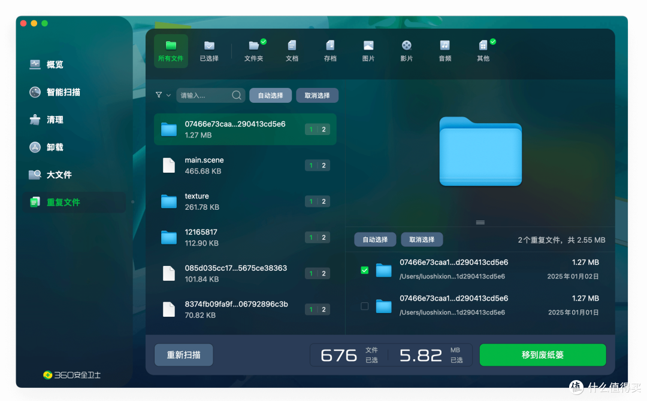This screenshot has height=401, width=647.
Task: Click the preview pane divider handle
Action: tap(480, 222)
